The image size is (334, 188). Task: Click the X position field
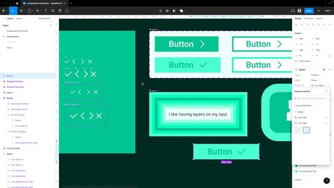tap(301, 39)
